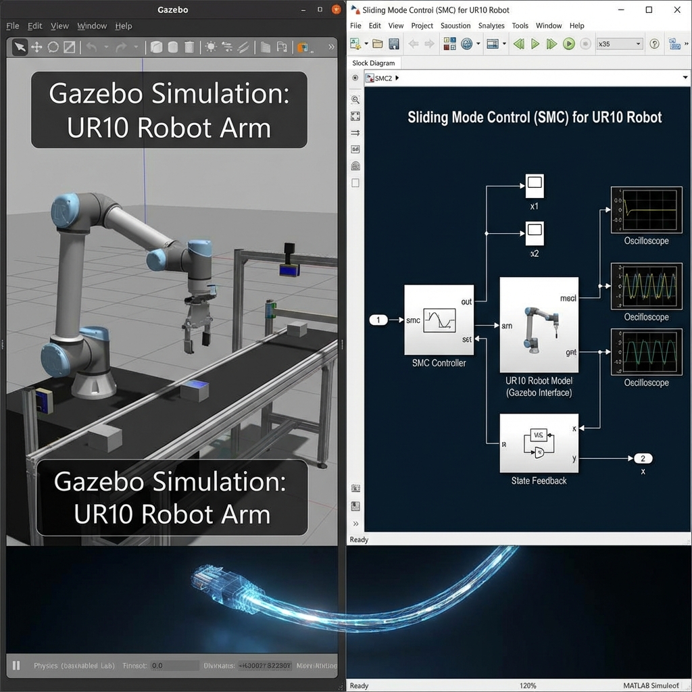Open the dropdown beside the model explorer icon
This screenshot has width=692, height=692.
pos(504,44)
